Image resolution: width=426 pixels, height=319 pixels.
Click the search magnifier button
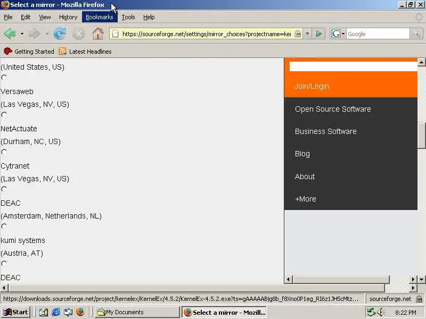point(416,34)
